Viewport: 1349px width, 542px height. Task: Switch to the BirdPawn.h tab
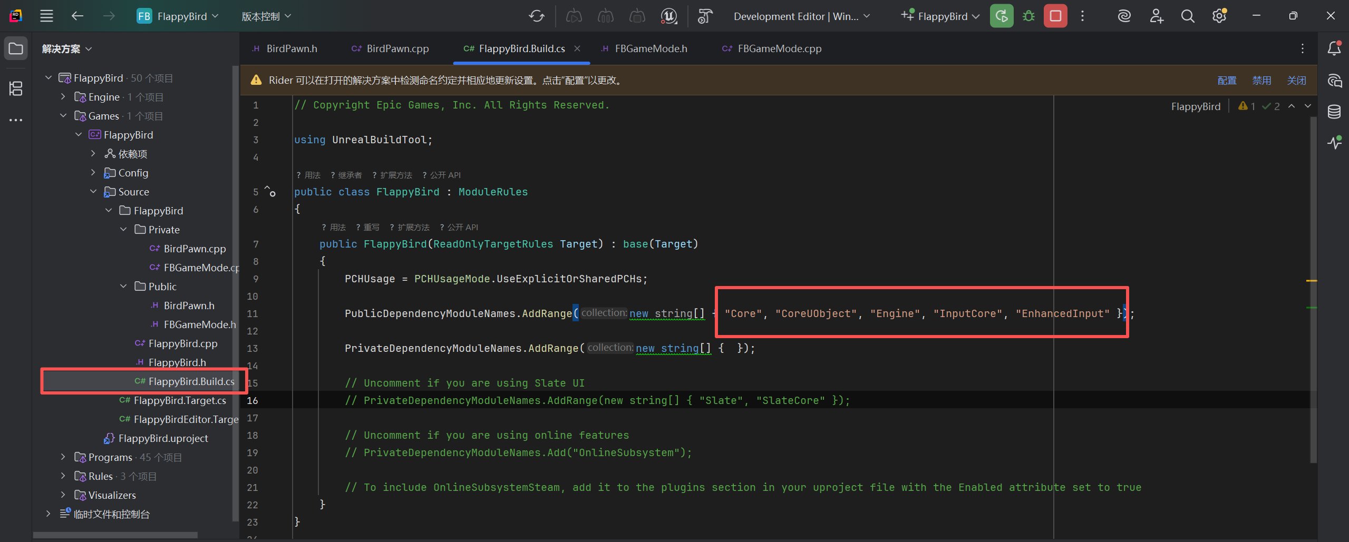[x=285, y=48]
